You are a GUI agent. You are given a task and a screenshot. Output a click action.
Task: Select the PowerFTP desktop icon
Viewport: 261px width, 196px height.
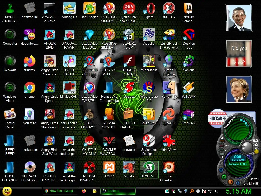coord(169,90)
